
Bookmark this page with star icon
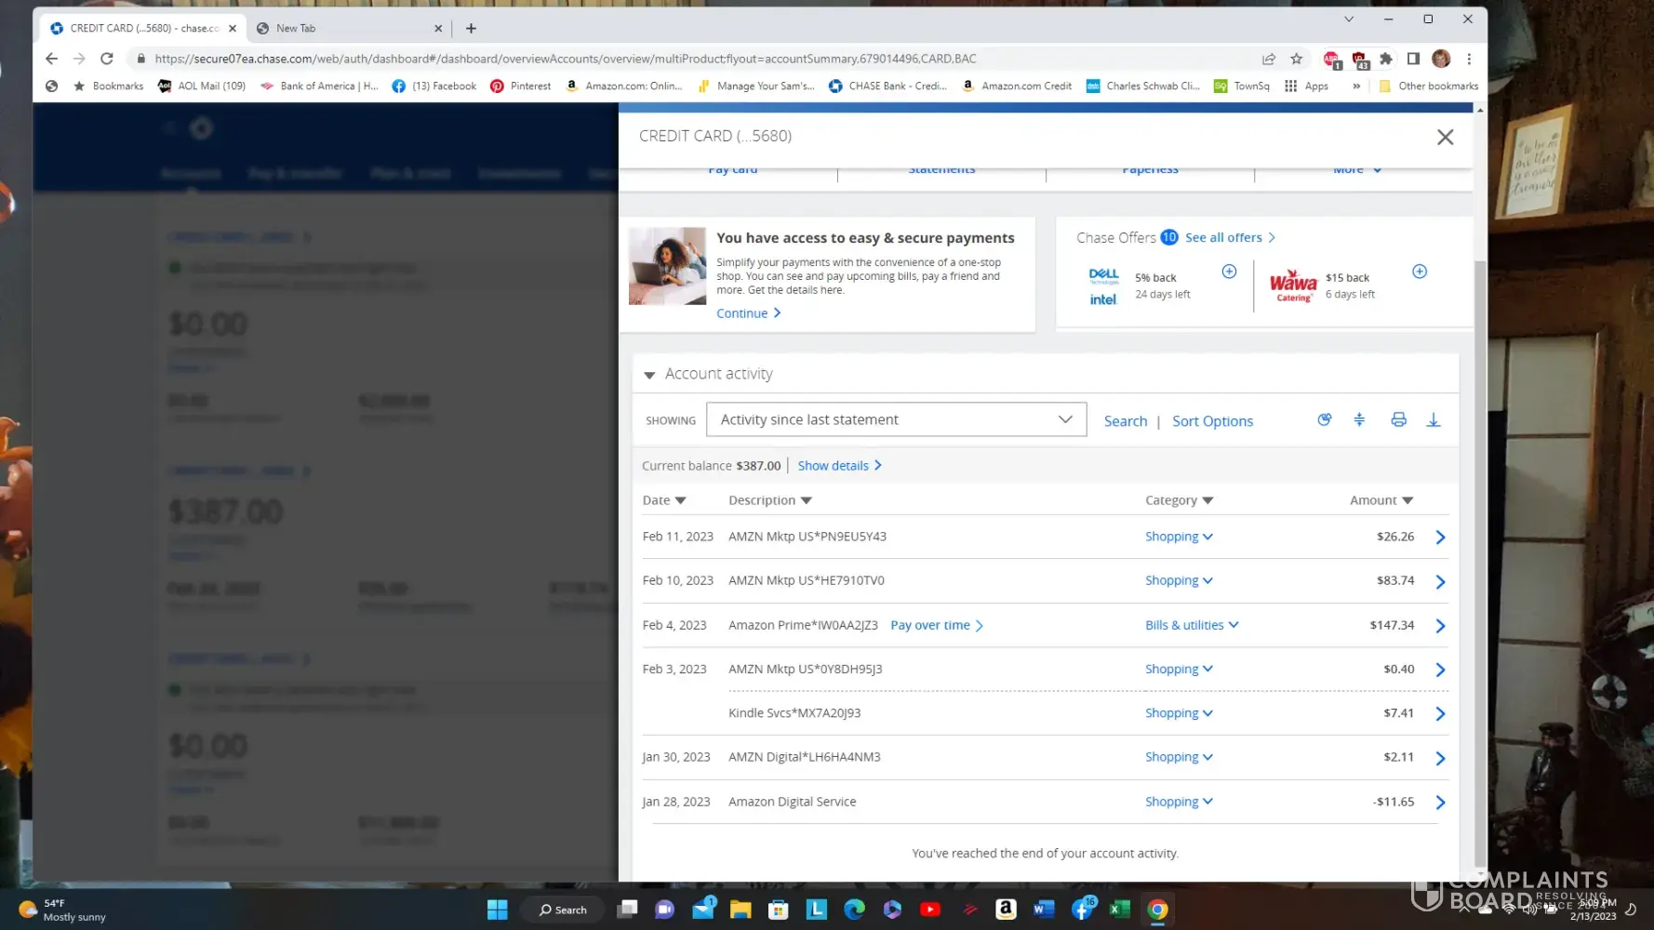click(1296, 59)
